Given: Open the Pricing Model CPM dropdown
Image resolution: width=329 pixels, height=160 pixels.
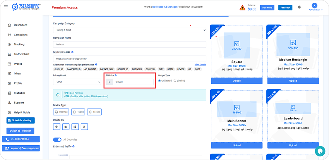Looking at the screenshot, I should [77, 82].
